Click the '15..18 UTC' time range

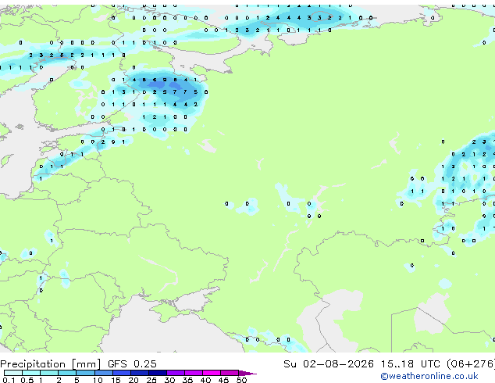click(x=410, y=364)
